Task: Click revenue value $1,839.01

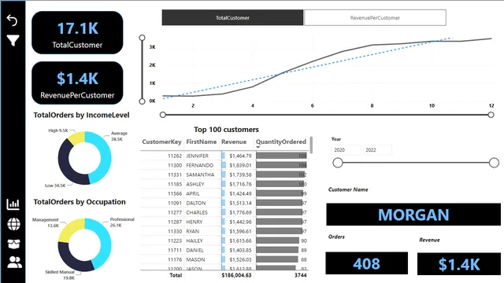Action: pos(240,165)
